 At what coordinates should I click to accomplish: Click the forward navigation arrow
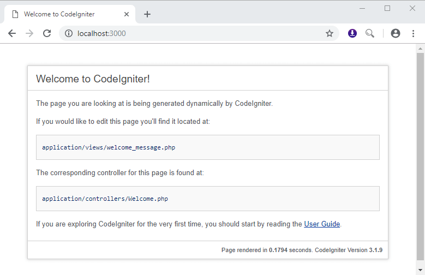click(29, 33)
